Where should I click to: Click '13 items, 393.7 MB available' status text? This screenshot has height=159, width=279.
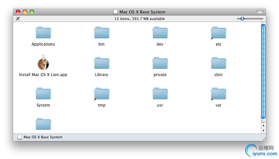tap(140, 19)
